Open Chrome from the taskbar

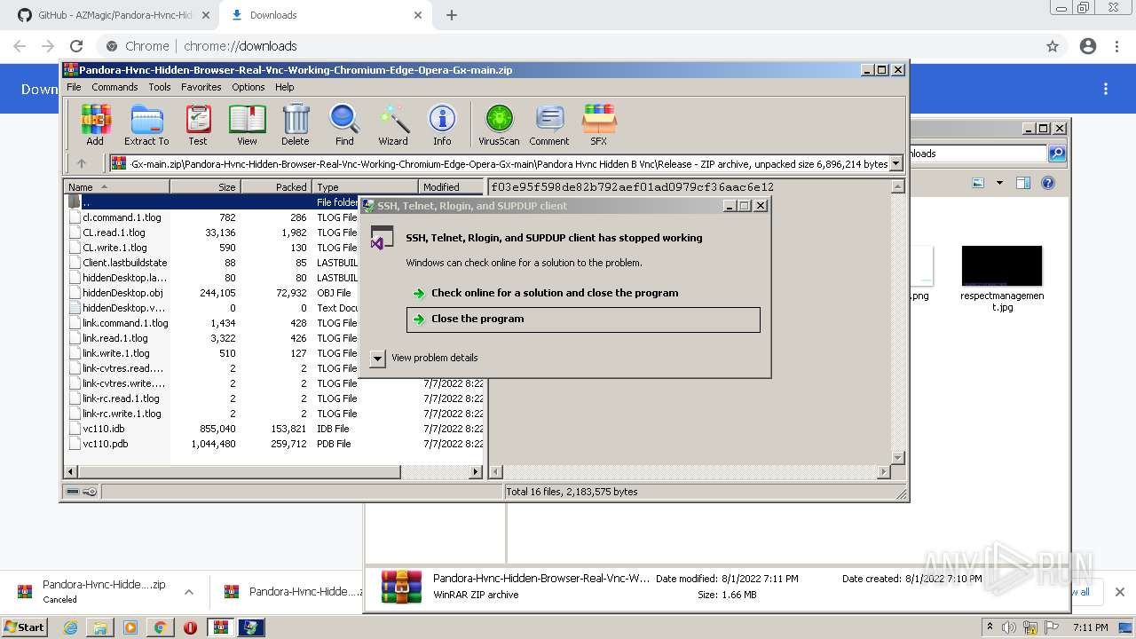click(x=160, y=627)
